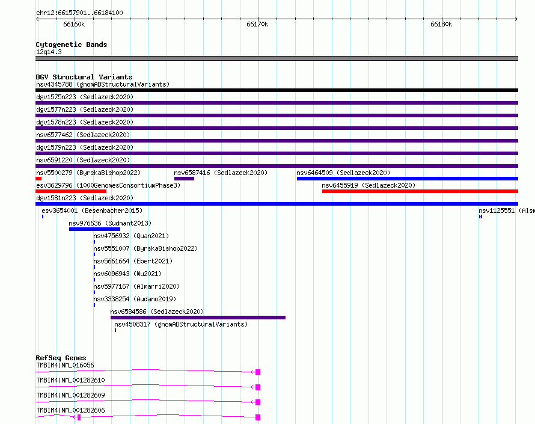Image resolution: width=535 pixels, height=424 pixels.
Task: Click the RefSeq Genes track title
Action: pyautogui.click(x=61, y=358)
